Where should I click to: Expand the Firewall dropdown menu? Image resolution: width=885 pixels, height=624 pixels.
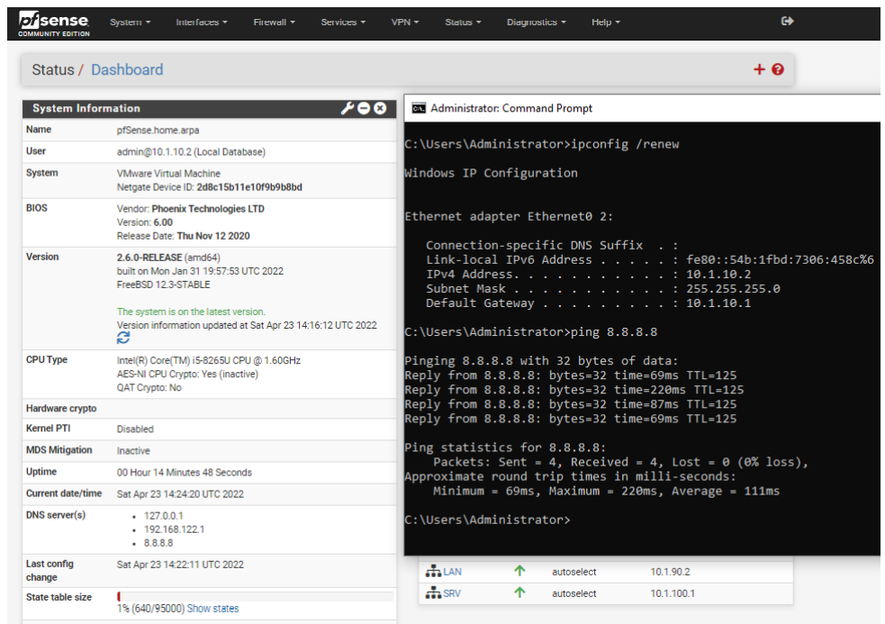(273, 23)
